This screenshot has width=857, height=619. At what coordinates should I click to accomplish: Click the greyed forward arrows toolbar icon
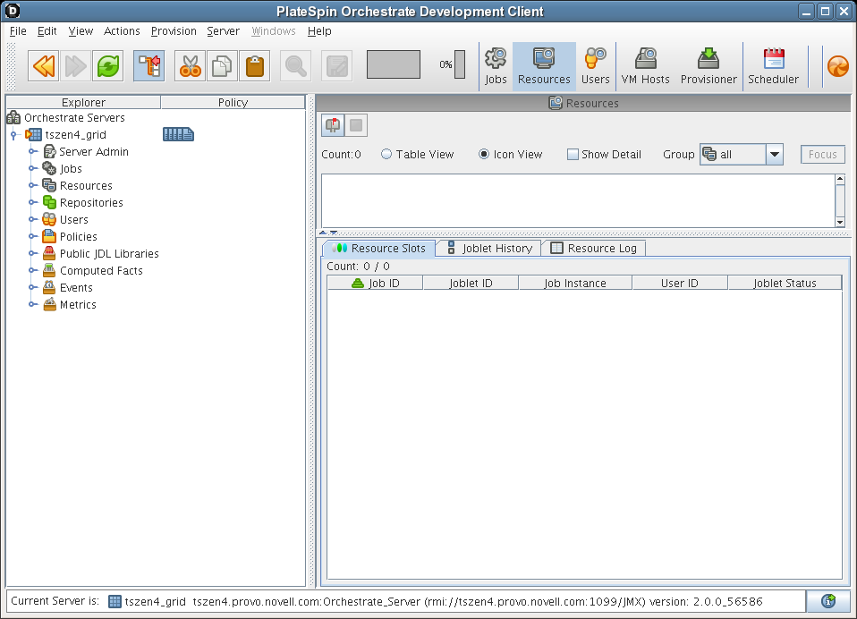tap(75, 66)
